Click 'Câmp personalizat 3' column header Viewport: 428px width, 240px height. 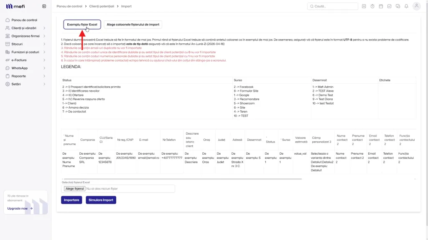click(x=321, y=140)
